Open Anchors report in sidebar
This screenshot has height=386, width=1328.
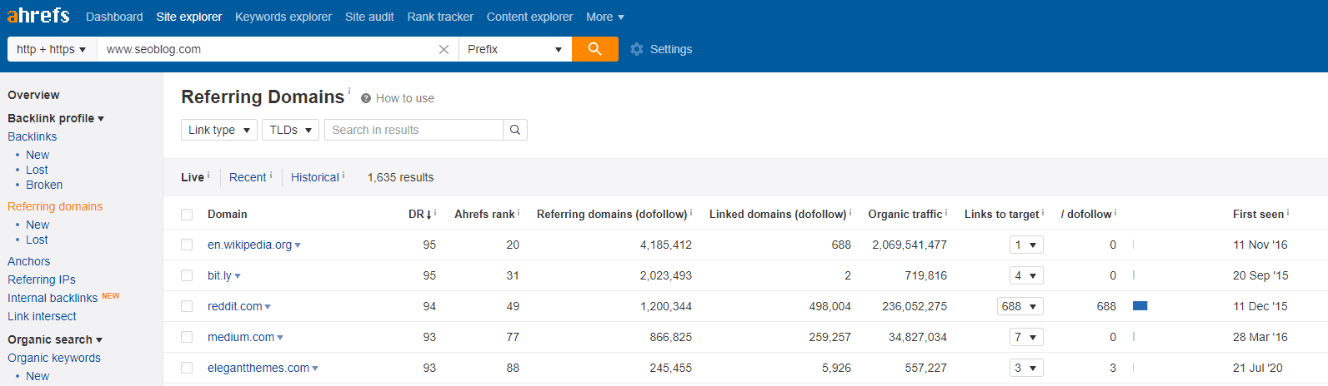coord(29,261)
